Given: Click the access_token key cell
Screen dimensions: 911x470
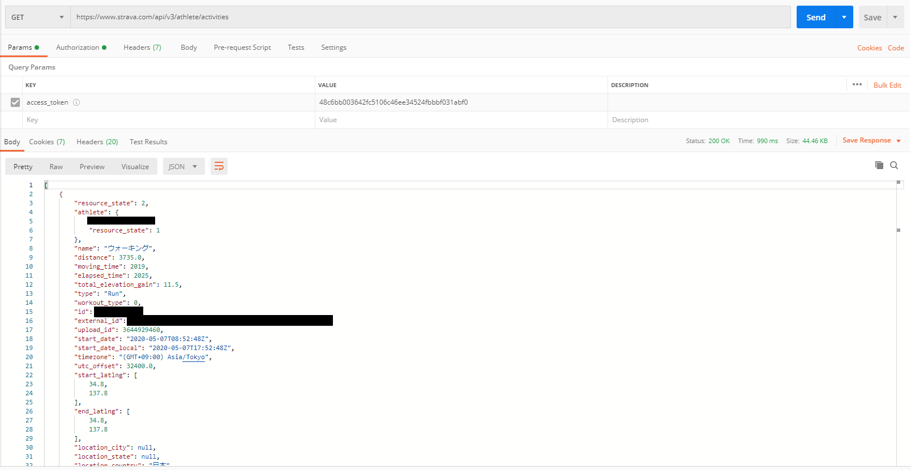Looking at the screenshot, I should 169,102.
